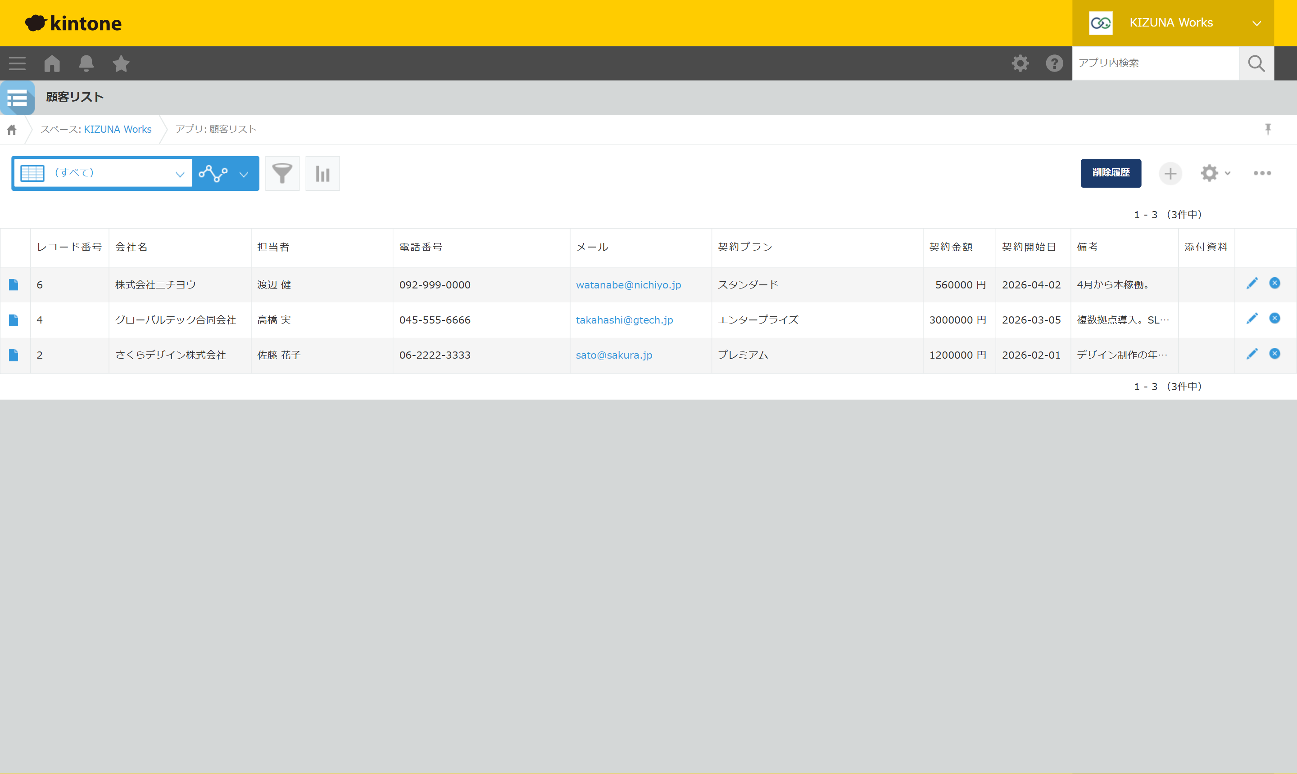Open record 2 detail document icon
Viewport: 1297px width, 774px height.
pos(14,355)
